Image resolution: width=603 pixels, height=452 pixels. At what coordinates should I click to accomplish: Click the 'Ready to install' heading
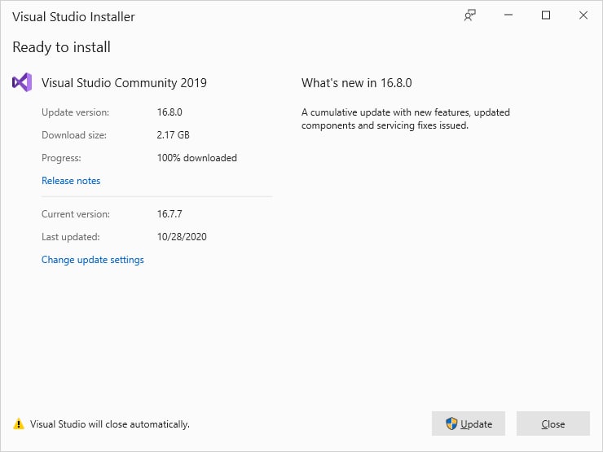coord(62,47)
